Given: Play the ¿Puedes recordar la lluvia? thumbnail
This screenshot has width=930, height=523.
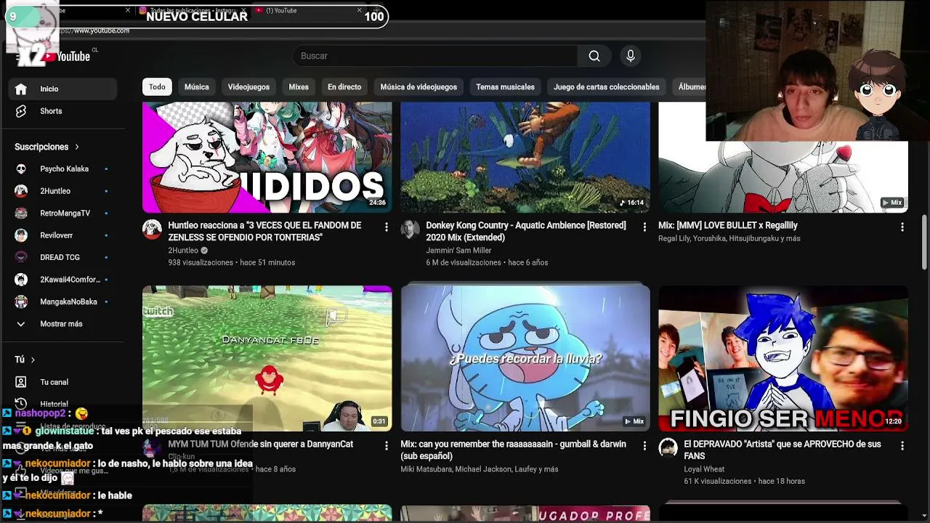Looking at the screenshot, I should pos(525,358).
